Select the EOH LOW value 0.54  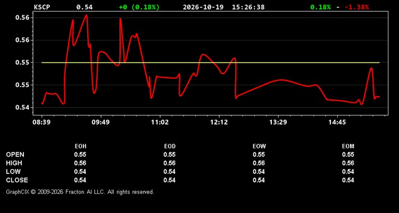80,171
